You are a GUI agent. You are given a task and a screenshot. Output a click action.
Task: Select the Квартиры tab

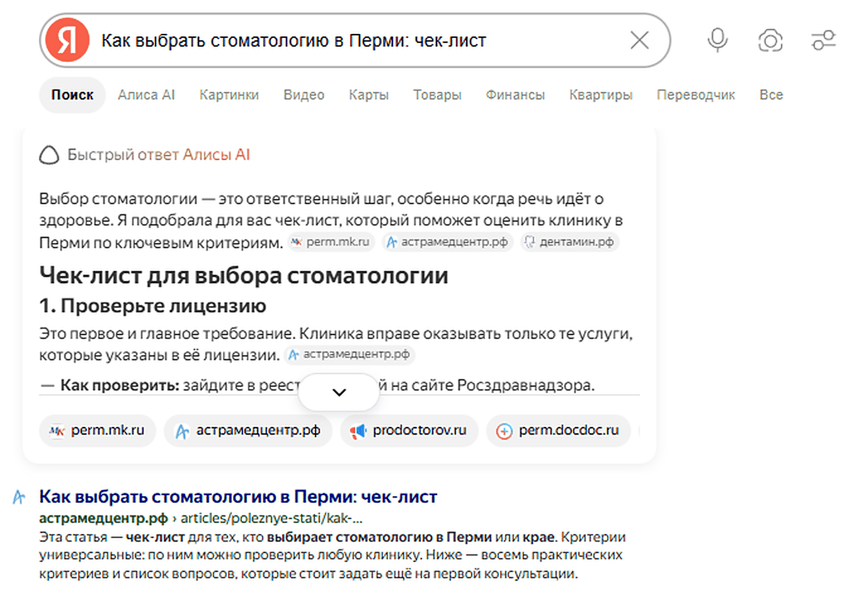pyautogui.click(x=601, y=95)
